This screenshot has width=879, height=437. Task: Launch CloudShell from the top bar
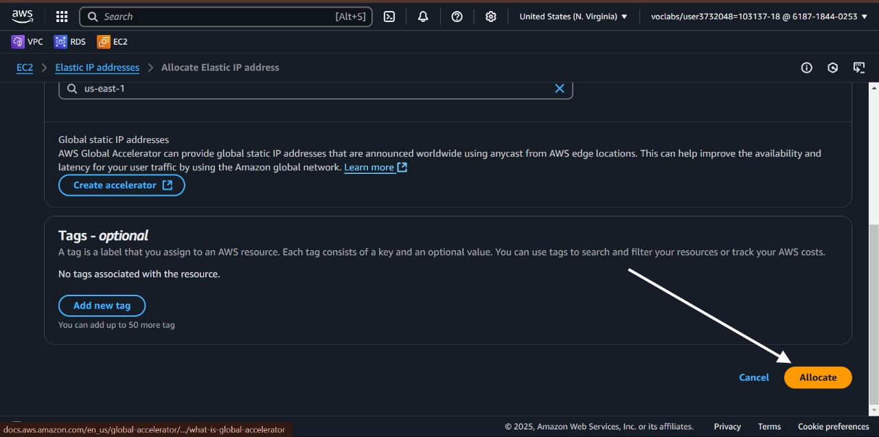coord(389,16)
